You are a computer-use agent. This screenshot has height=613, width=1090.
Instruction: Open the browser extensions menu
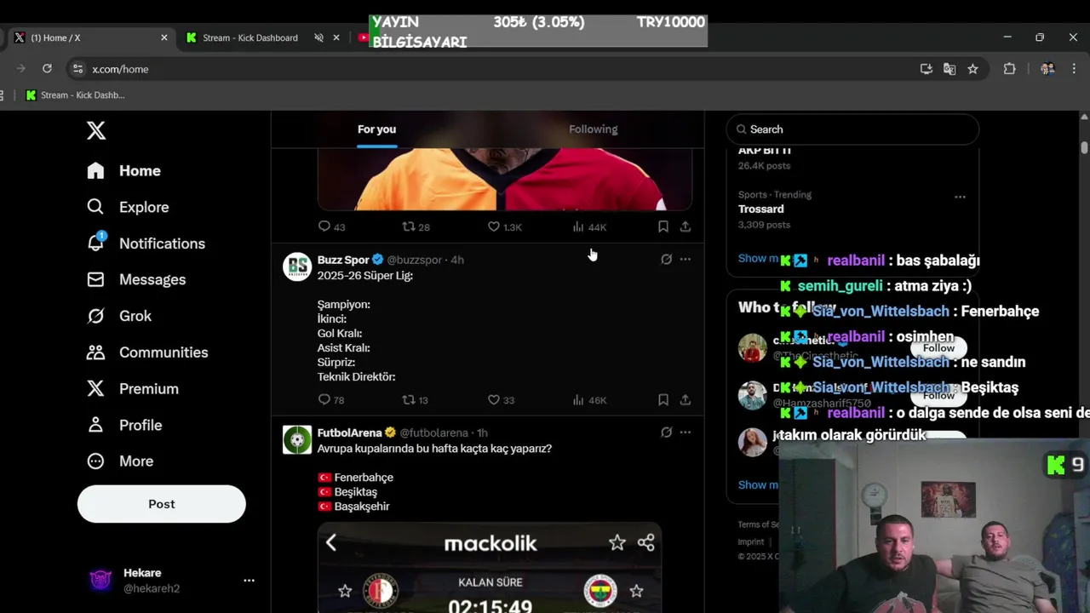(1009, 69)
